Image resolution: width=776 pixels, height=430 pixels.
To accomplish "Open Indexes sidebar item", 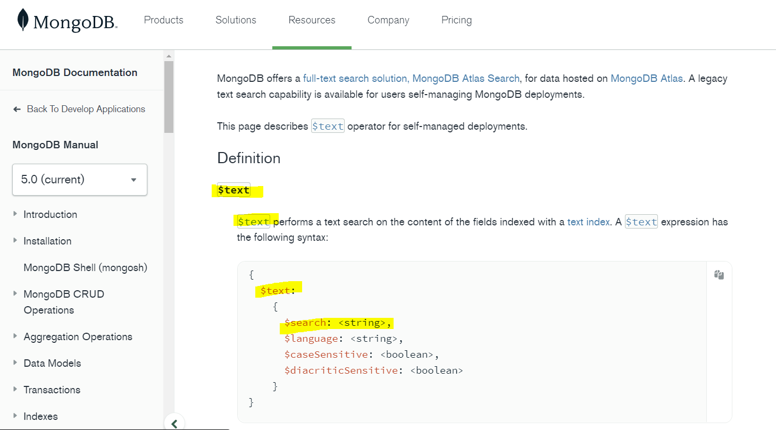I will (x=40, y=416).
